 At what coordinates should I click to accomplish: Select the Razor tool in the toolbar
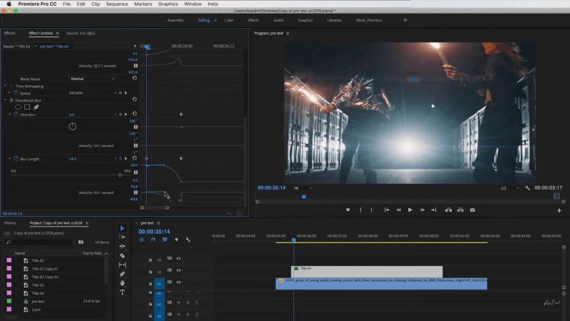[122, 255]
